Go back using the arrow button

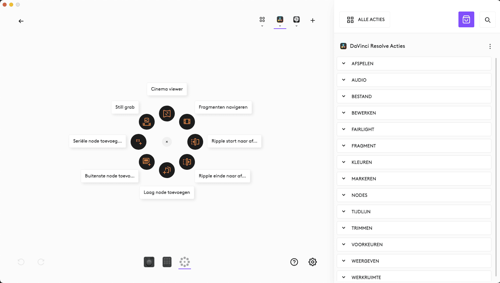pos(21,21)
